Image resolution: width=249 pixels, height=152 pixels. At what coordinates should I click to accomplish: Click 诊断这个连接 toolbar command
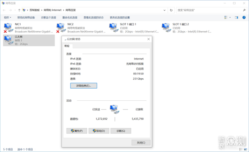pos(48,17)
